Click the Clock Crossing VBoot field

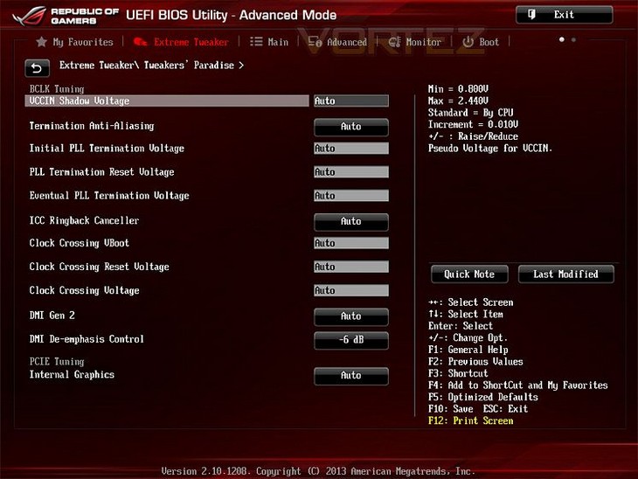pos(351,243)
